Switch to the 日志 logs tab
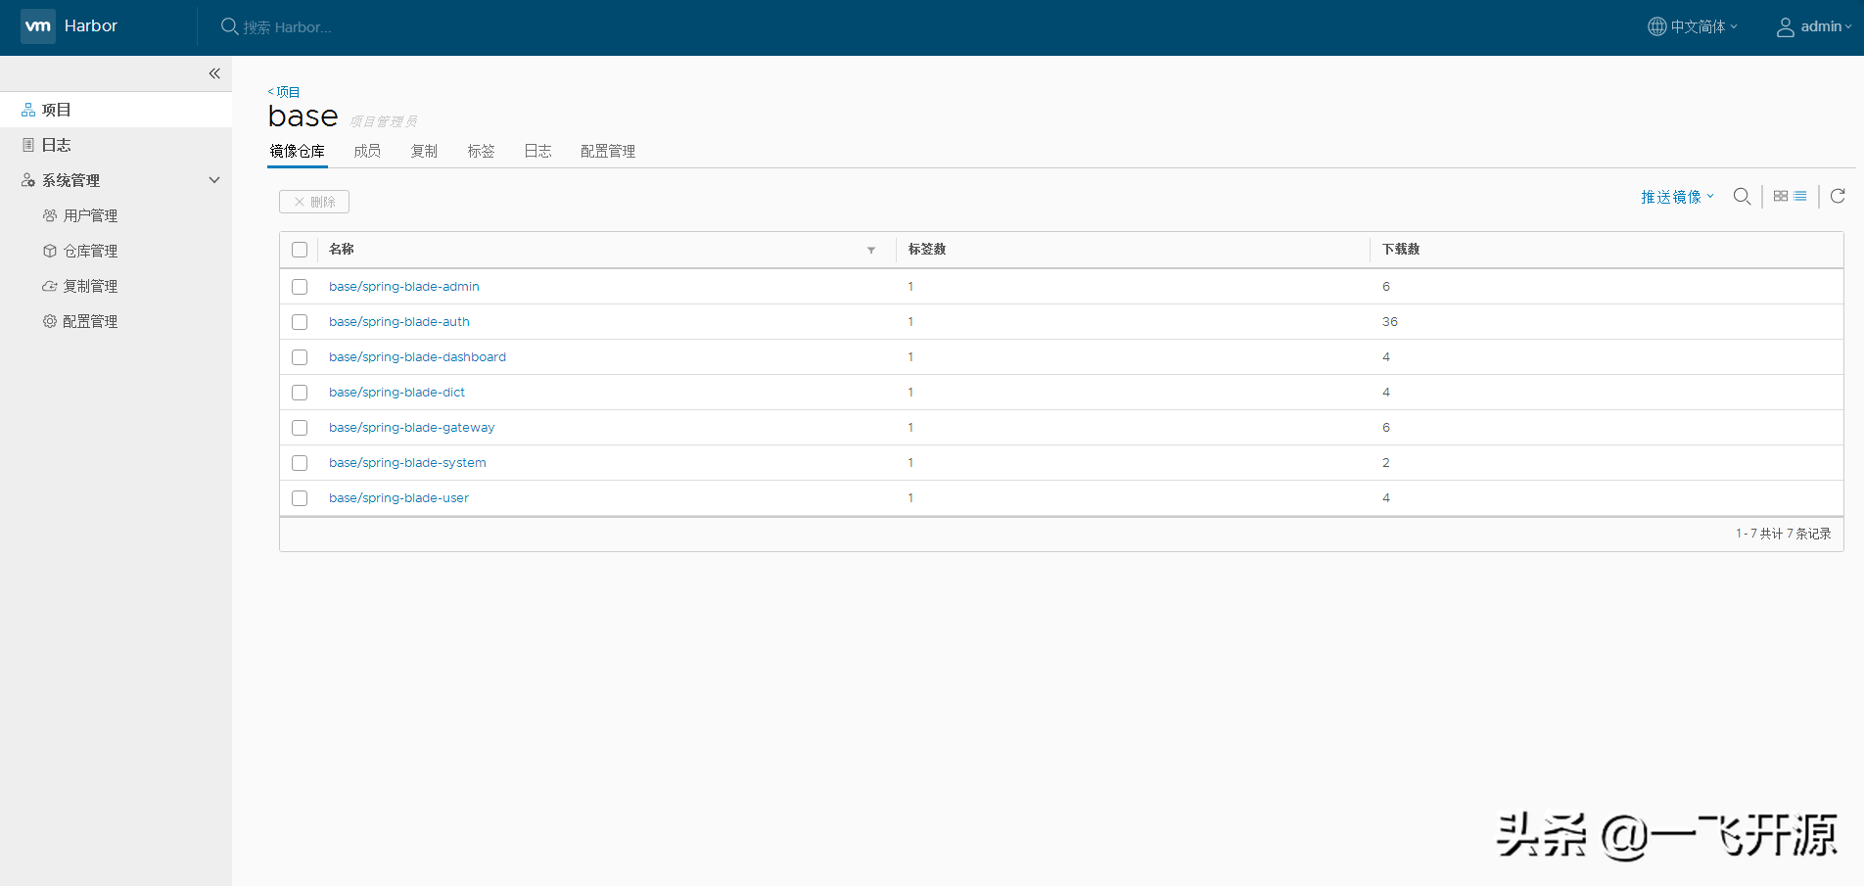This screenshot has height=886, width=1864. (537, 151)
